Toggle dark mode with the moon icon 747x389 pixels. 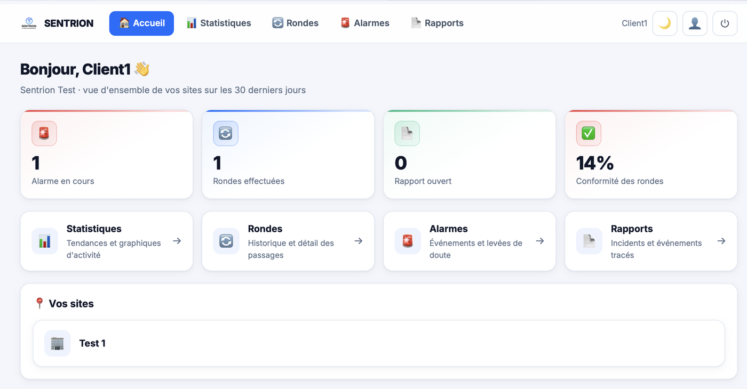pos(665,23)
